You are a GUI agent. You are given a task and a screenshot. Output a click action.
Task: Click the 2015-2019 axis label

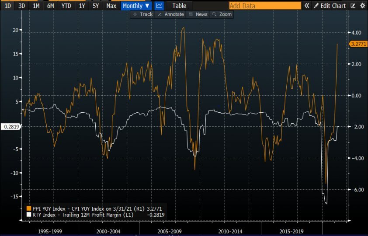pyautogui.click(x=291, y=231)
